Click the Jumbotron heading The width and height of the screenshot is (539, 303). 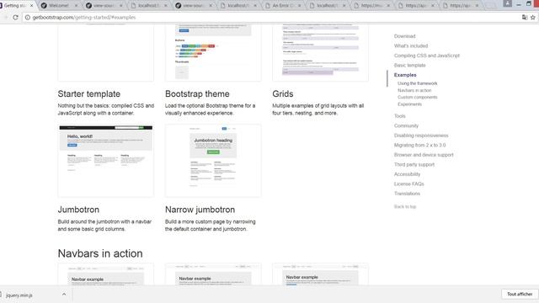point(78,210)
